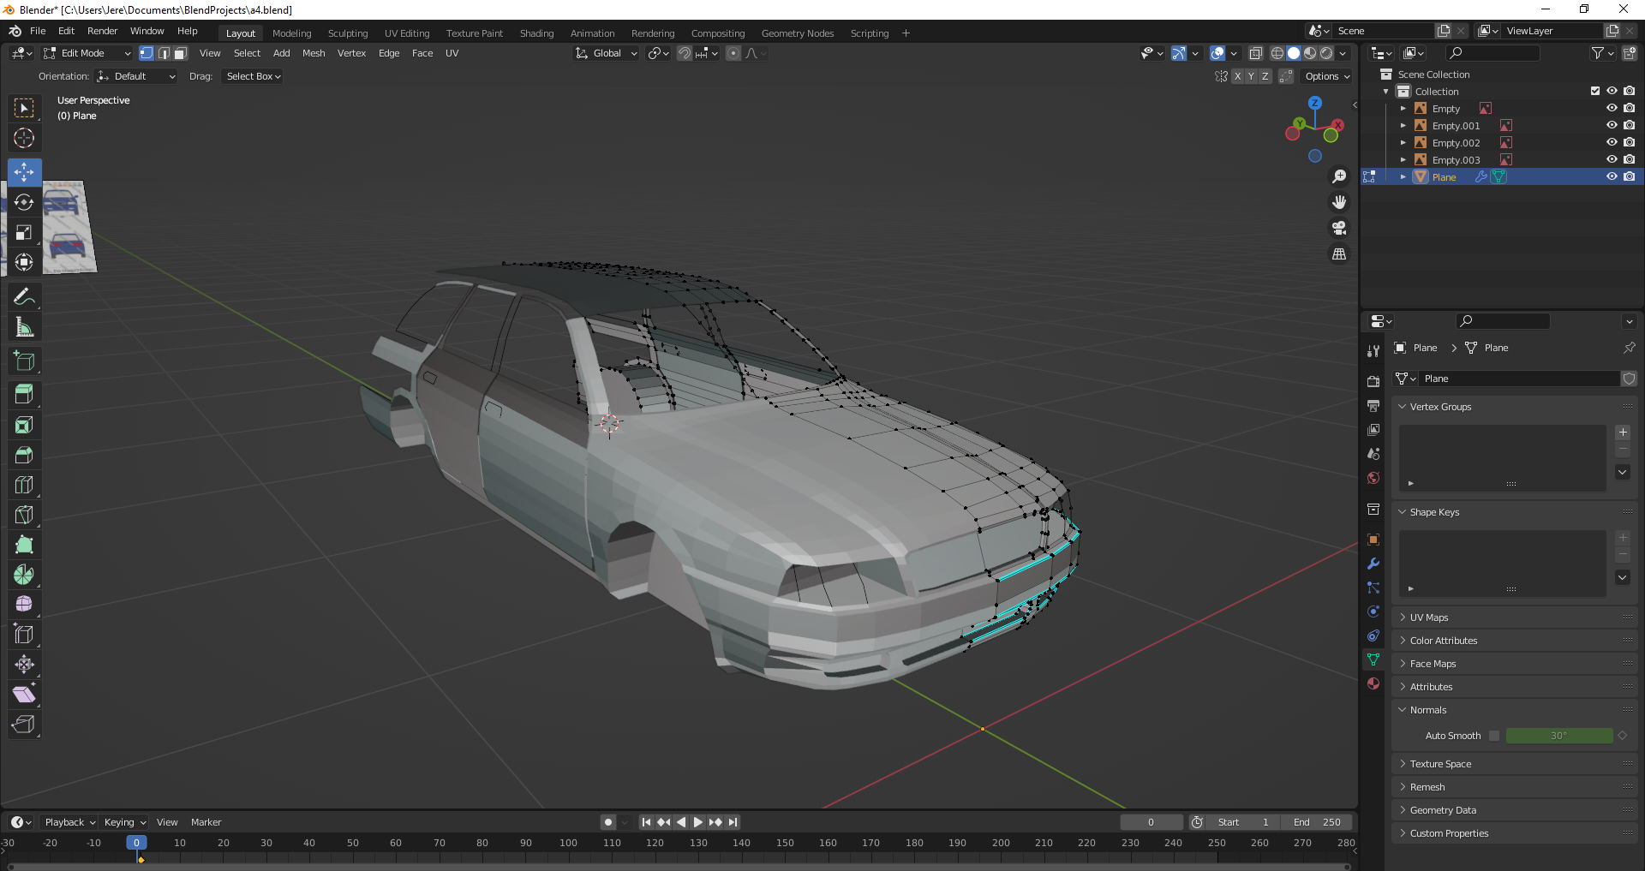
Task: Click the End frame field
Action: [x=1318, y=822]
